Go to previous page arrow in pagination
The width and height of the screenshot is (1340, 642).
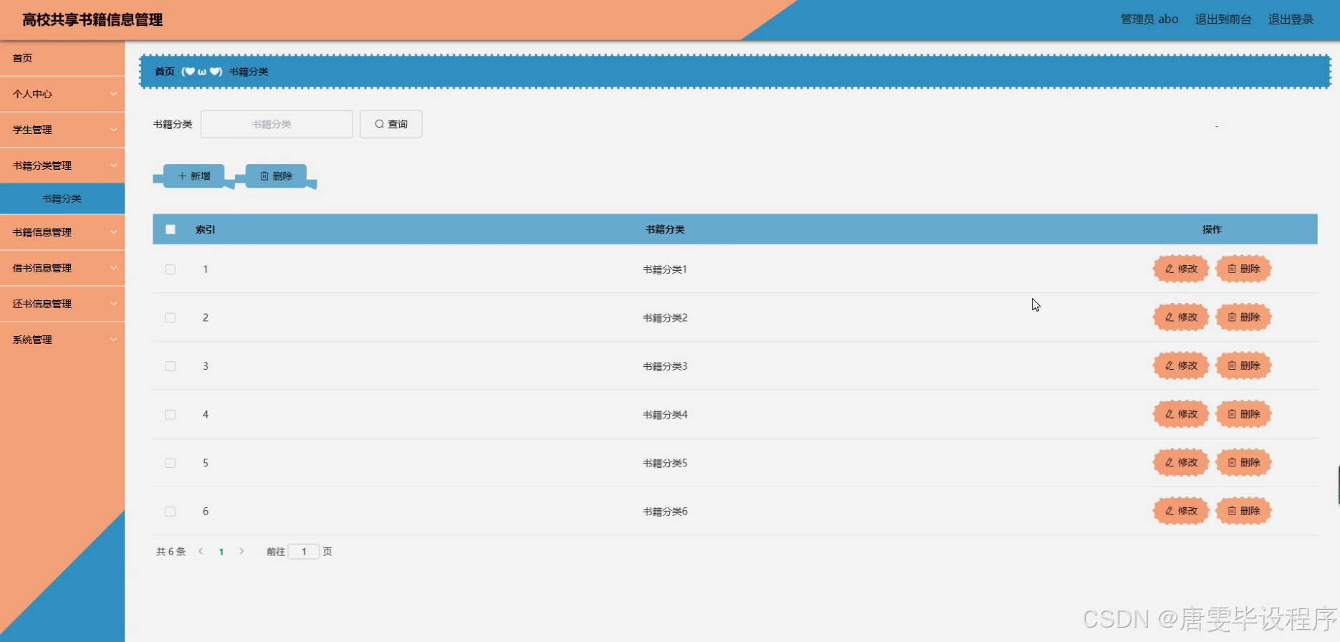pos(201,551)
